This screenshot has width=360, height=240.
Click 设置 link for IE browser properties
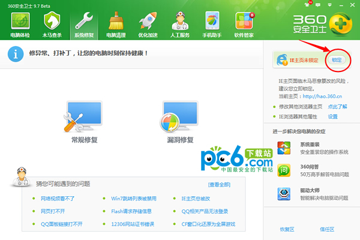(332, 116)
